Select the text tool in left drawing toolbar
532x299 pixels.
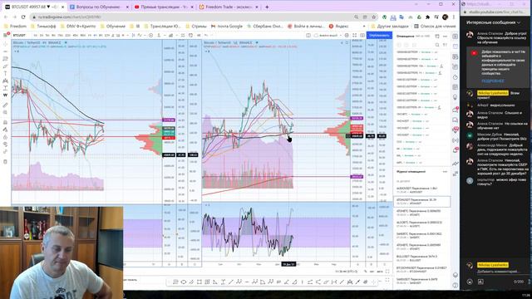6,73
